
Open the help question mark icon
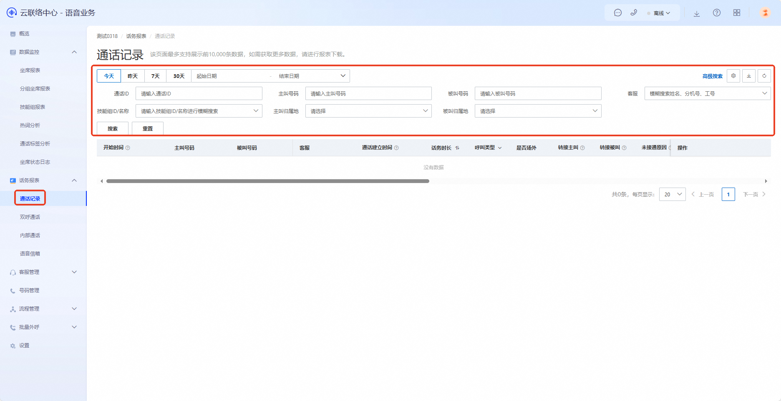point(717,13)
